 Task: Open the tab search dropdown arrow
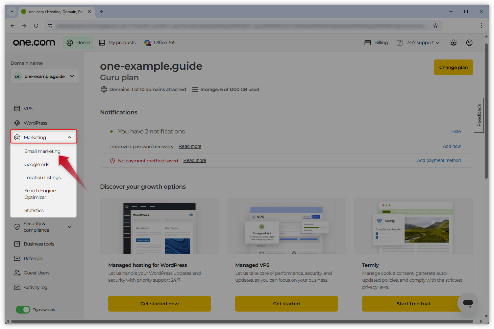pyautogui.click(x=12, y=12)
